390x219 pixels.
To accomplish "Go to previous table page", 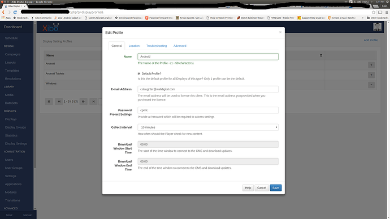I will [x=59, y=101].
